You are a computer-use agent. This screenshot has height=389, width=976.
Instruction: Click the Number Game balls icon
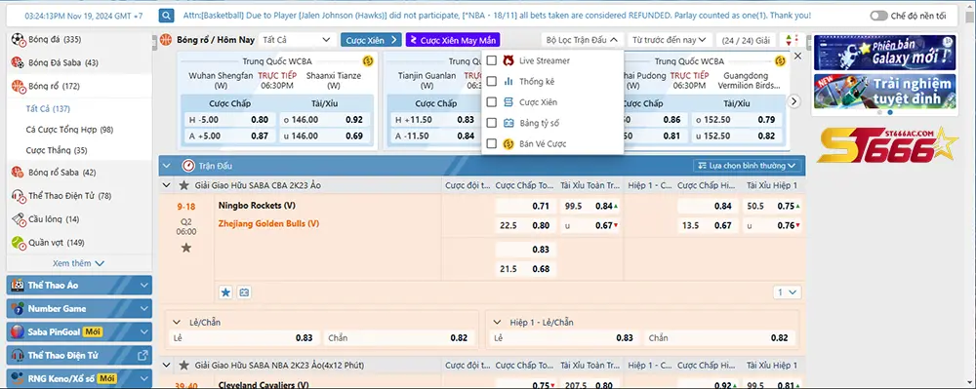(18, 309)
